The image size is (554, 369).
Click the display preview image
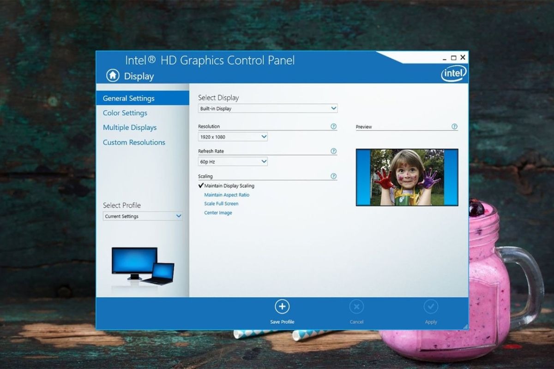pyautogui.click(x=407, y=177)
